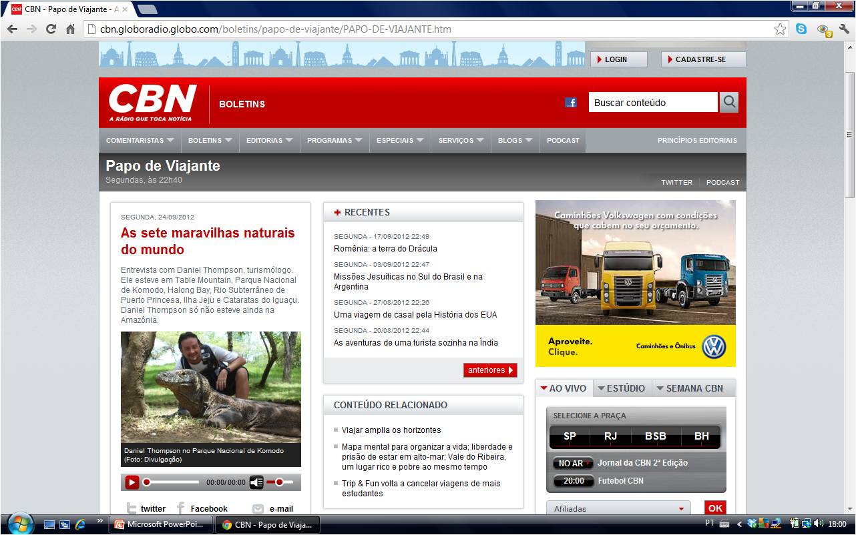Open Princípios Editoriais link
856x535 pixels.
coord(697,141)
